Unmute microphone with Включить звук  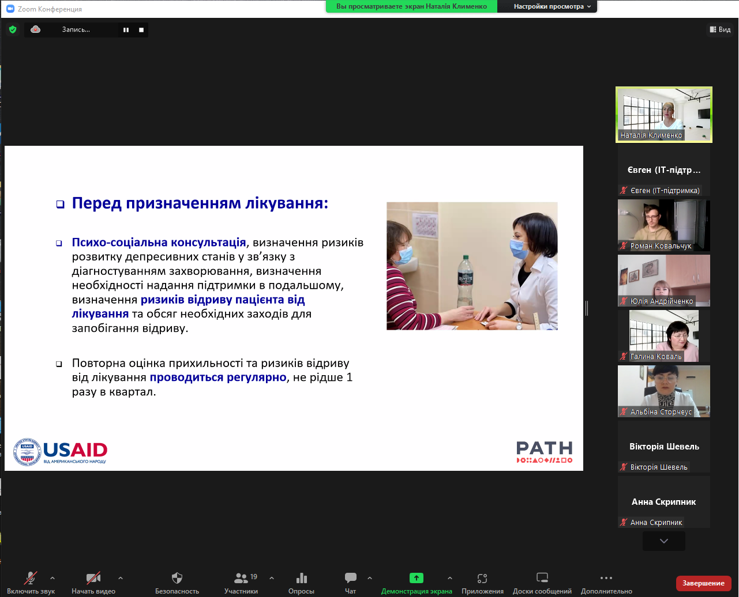pyautogui.click(x=31, y=579)
